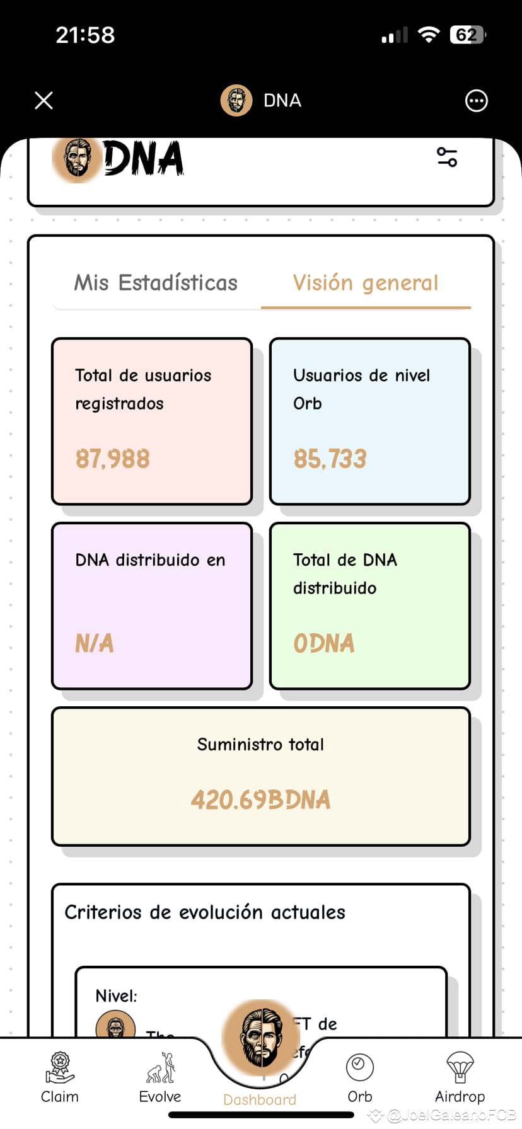Tap the Total de DNA distribuido card
Image resolution: width=522 pixels, height=1129 pixels.
pos(369,605)
